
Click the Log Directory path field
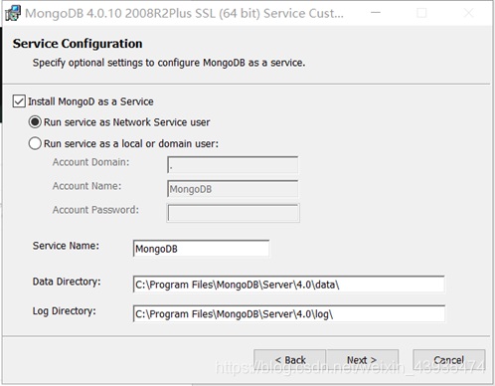click(288, 313)
